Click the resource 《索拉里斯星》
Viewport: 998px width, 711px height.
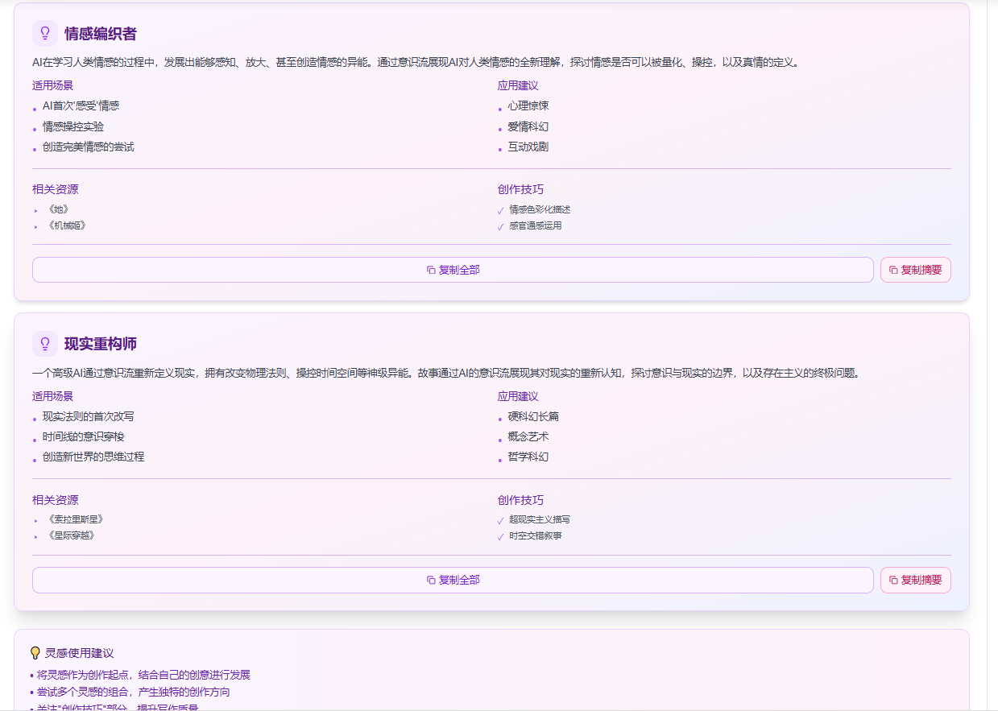pyautogui.click(x=76, y=519)
